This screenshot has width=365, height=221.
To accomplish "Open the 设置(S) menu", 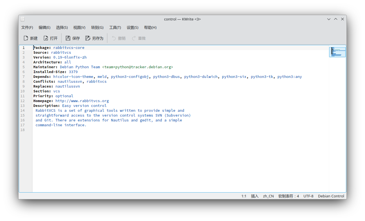I will tap(132, 28).
